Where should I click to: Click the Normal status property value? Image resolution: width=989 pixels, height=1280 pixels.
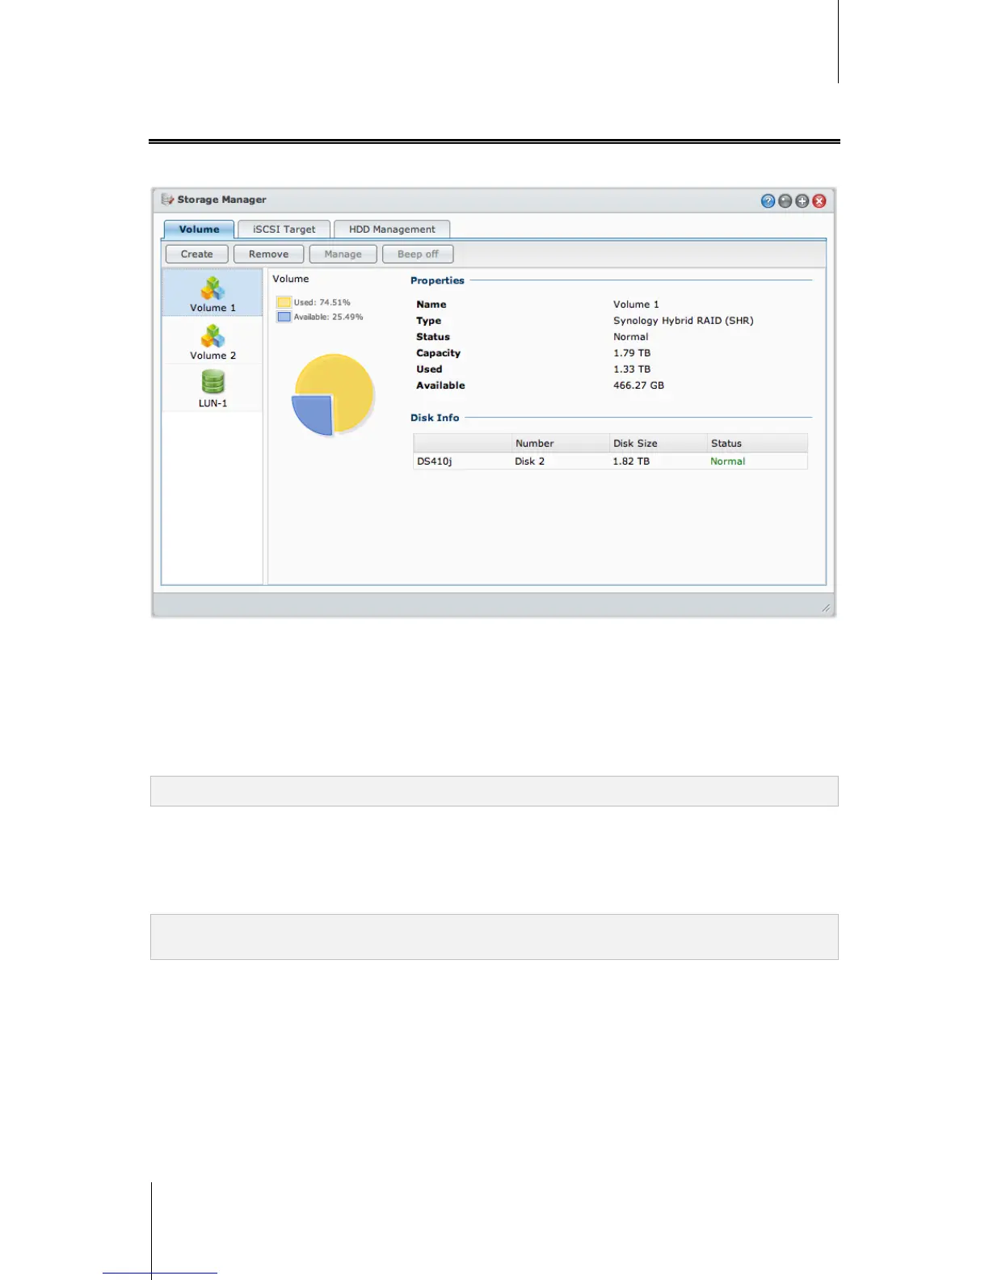click(631, 337)
